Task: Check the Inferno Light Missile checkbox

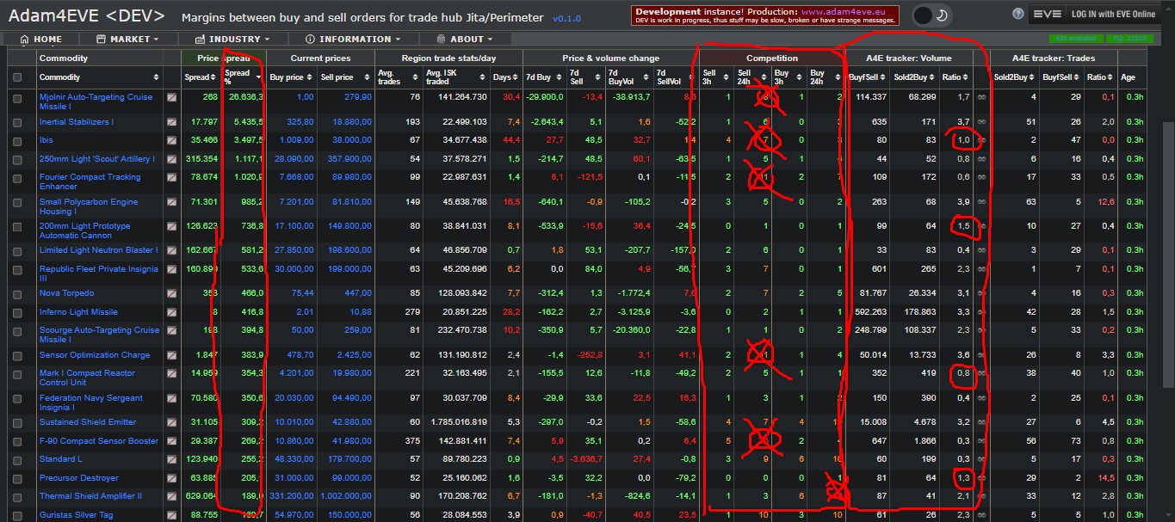Action: click(x=17, y=312)
